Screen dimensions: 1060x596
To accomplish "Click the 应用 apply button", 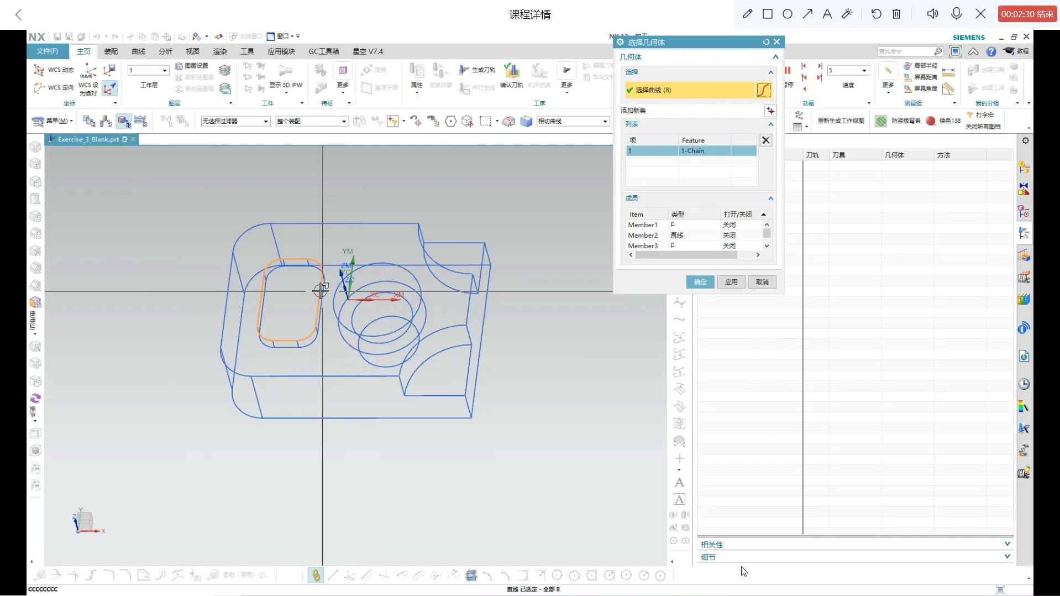I will [731, 282].
